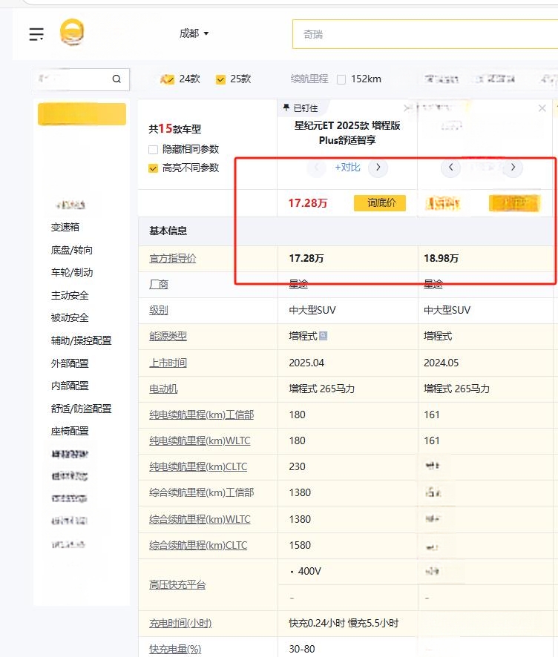
Task: Click the yellow highlighted sidebar tab
Action: 82,114
